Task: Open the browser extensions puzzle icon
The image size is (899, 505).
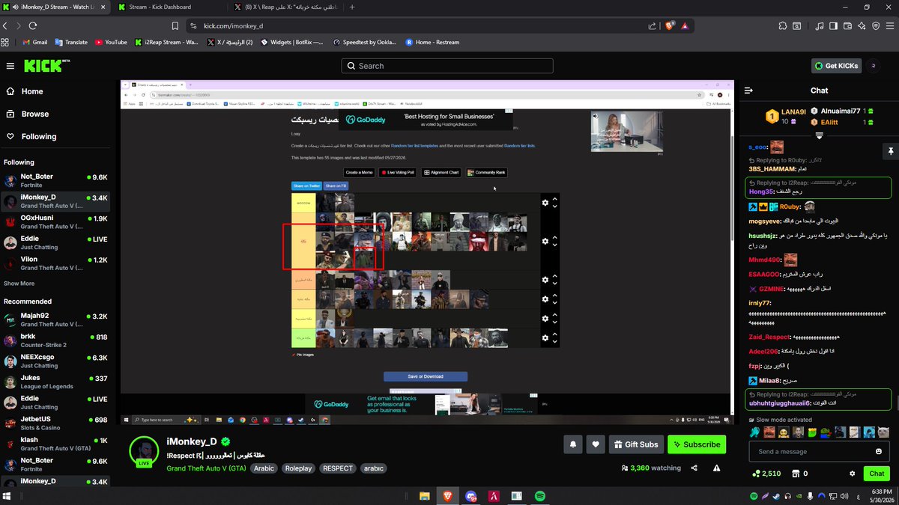Action: point(783,25)
